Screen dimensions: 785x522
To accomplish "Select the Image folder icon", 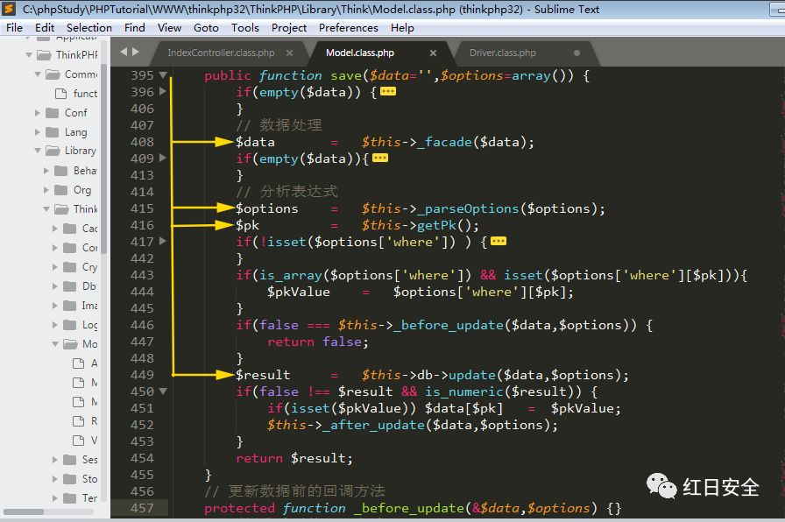I will (70, 306).
